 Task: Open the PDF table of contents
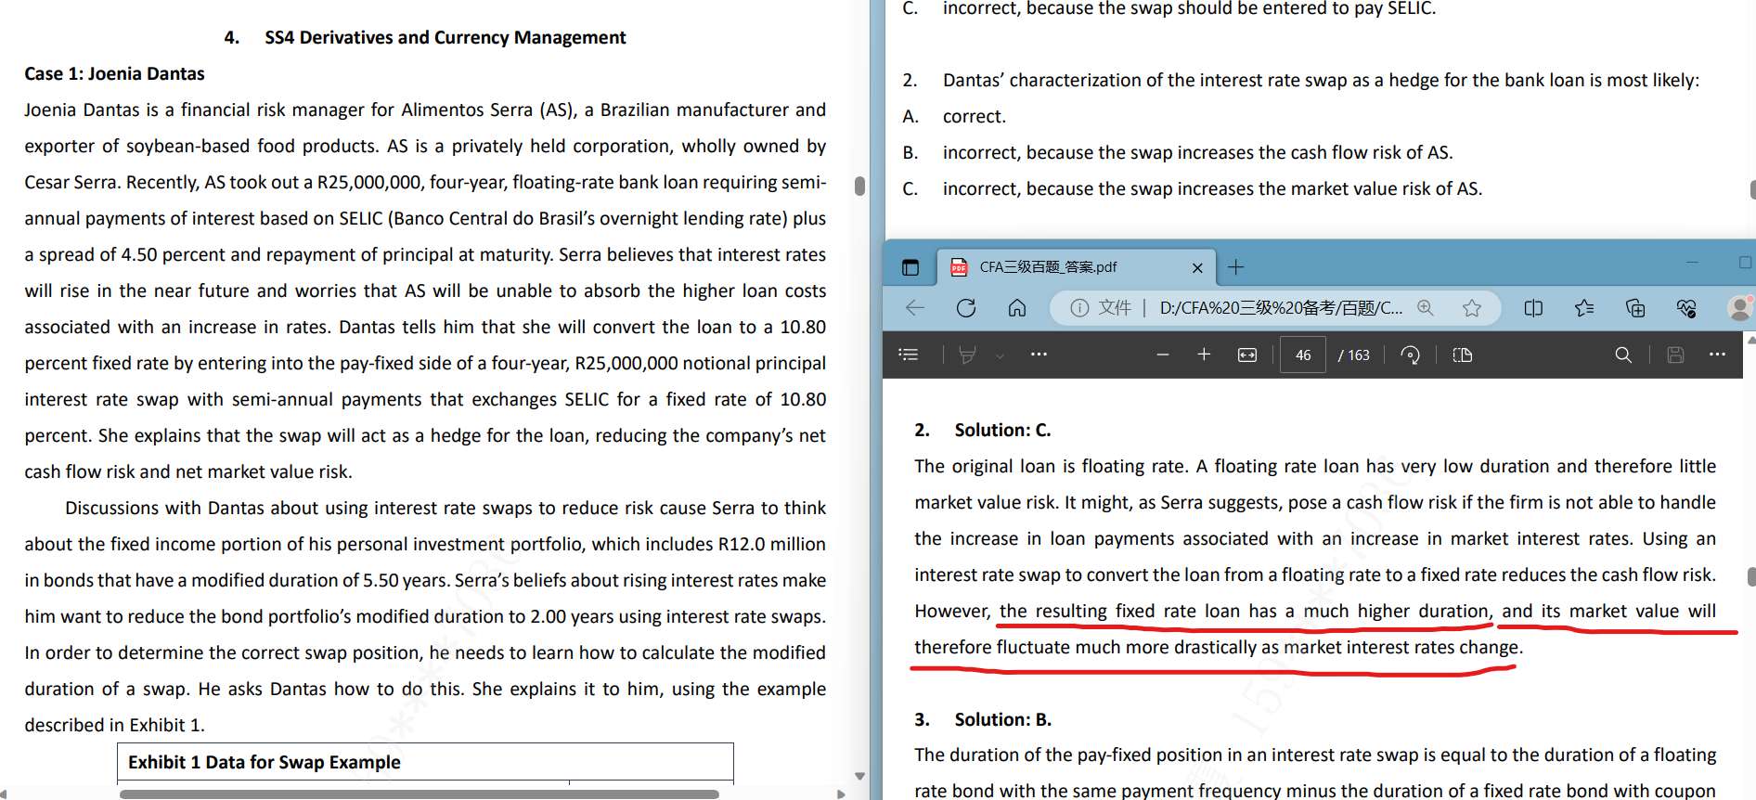(909, 355)
